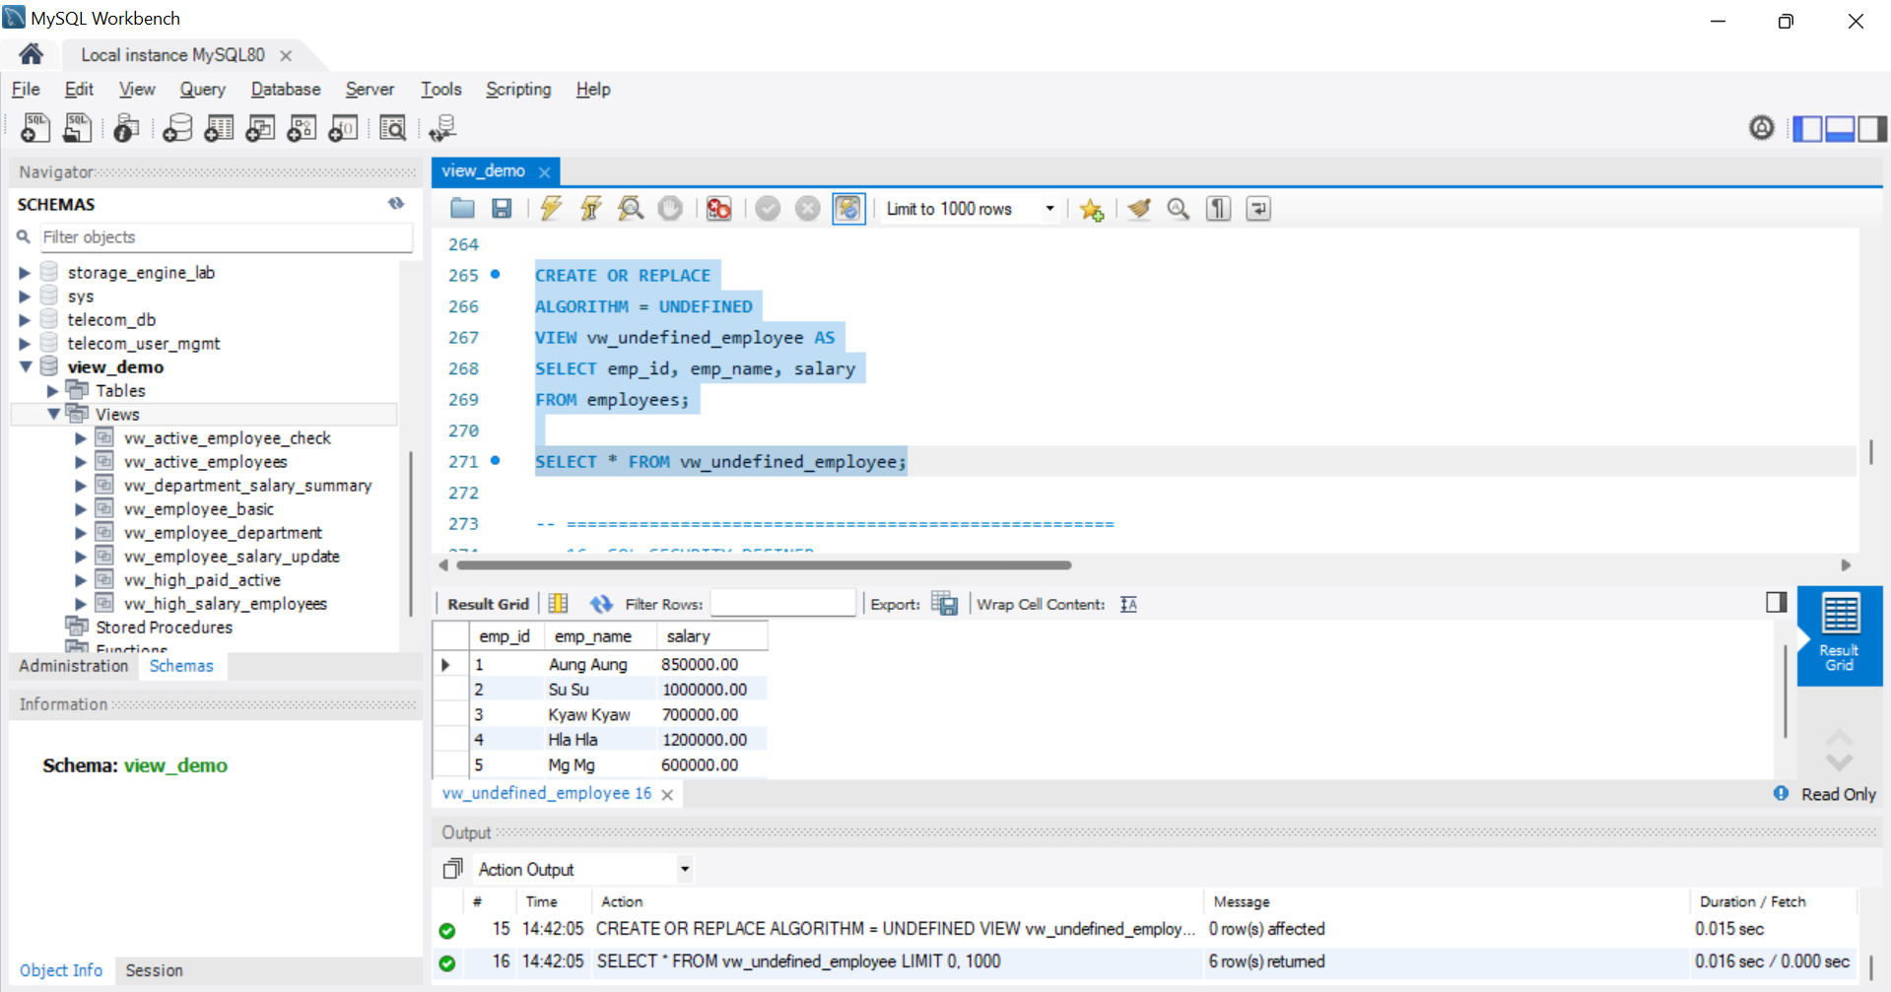Toggle right sidebar visibility

coord(1872,128)
